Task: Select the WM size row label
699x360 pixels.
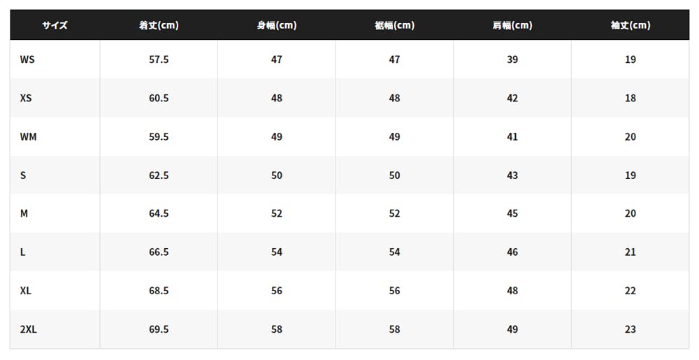Action: (28, 136)
